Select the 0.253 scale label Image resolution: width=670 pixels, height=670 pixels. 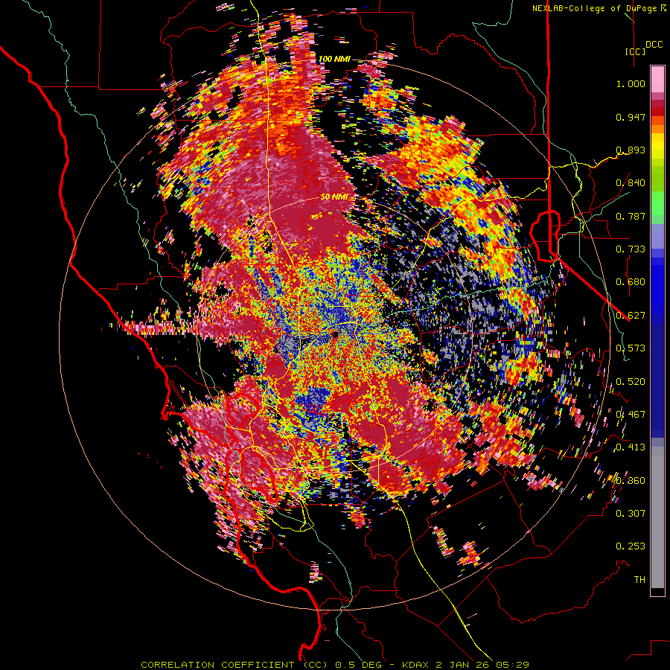coord(631,546)
